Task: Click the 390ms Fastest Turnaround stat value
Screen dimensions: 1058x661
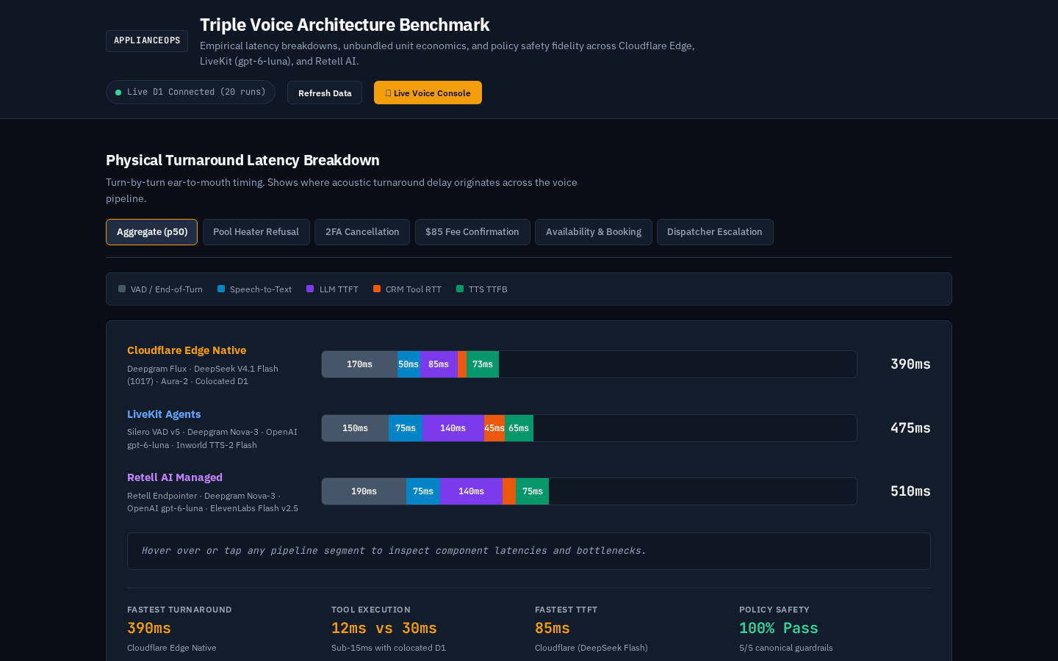Action: (x=149, y=629)
